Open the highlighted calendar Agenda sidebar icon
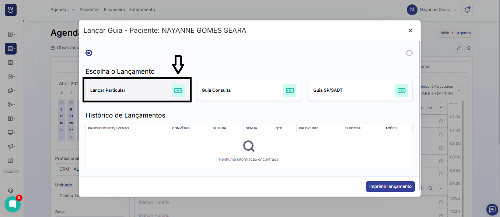 coord(10,48)
